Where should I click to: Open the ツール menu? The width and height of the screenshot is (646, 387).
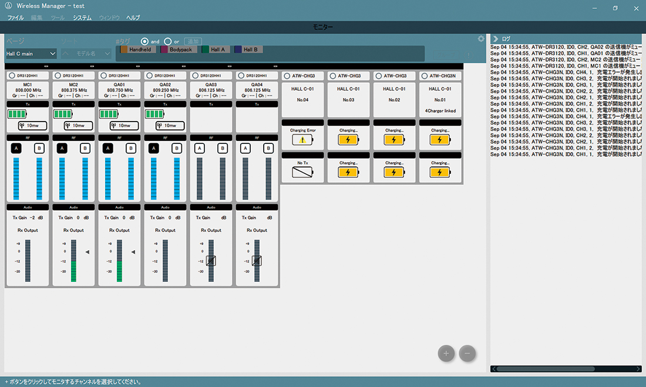pyautogui.click(x=58, y=18)
